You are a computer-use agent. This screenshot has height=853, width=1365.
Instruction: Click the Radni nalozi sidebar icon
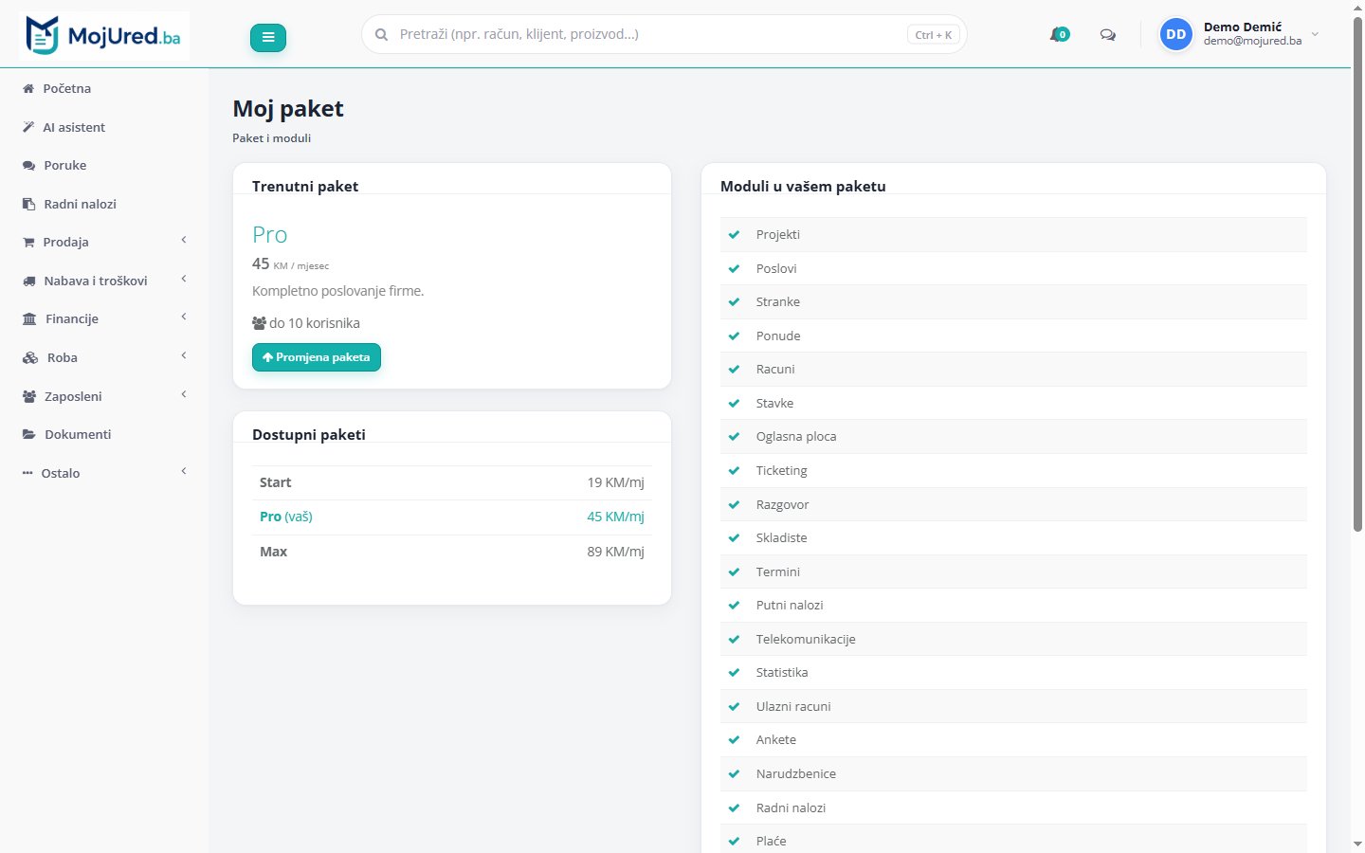[x=28, y=204]
